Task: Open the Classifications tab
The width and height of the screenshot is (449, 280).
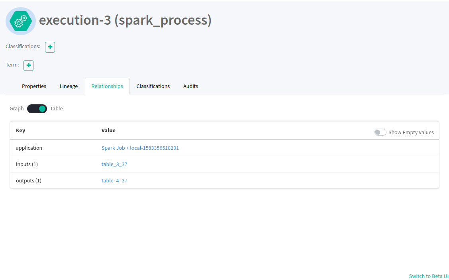Action: [x=153, y=86]
